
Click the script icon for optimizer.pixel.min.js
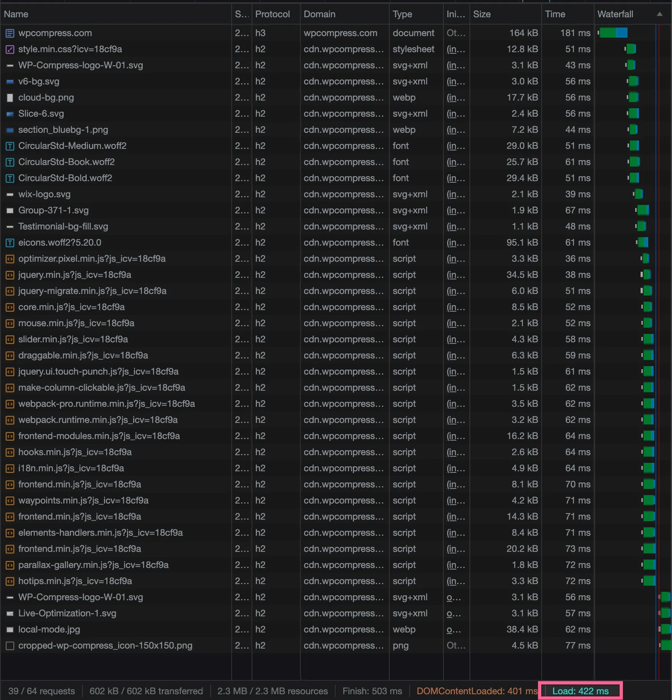pos(10,259)
